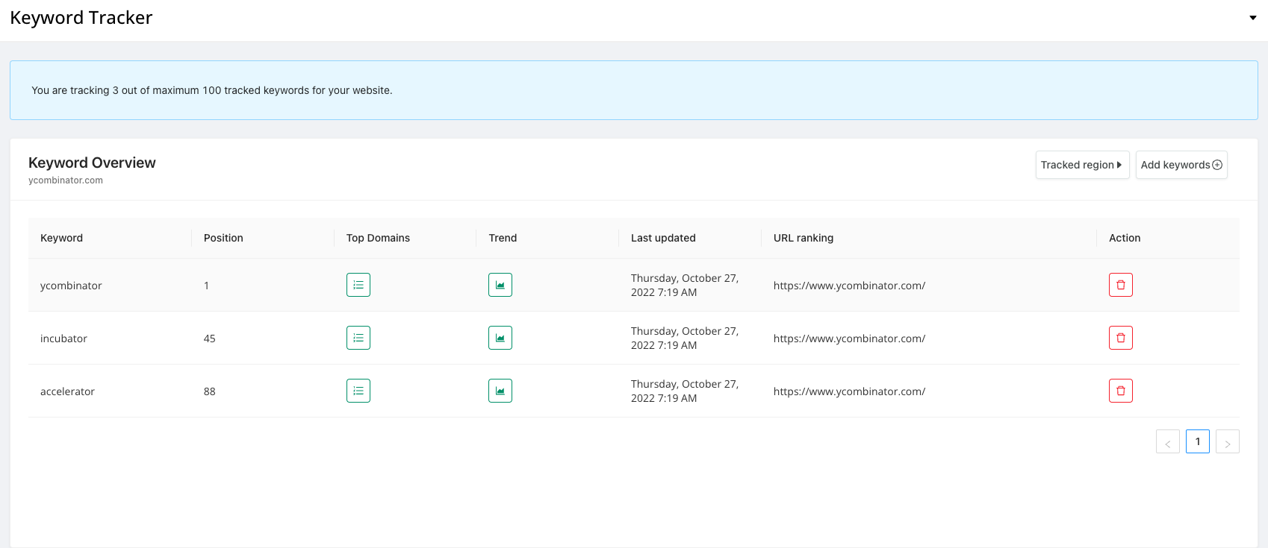Click the ranking URL in accelerator row
1268x548 pixels.
pyautogui.click(x=849, y=391)
